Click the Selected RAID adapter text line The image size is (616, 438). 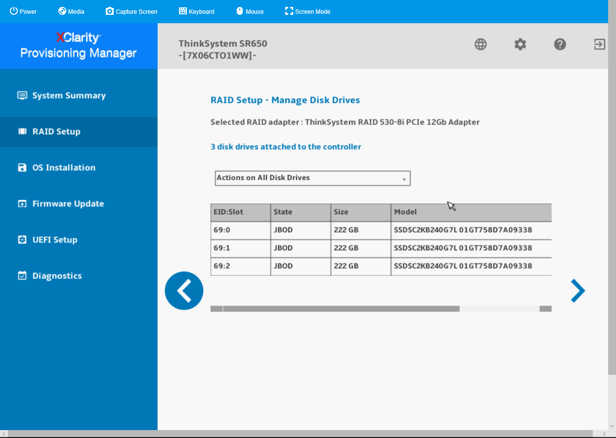click(x=345, y=122)
